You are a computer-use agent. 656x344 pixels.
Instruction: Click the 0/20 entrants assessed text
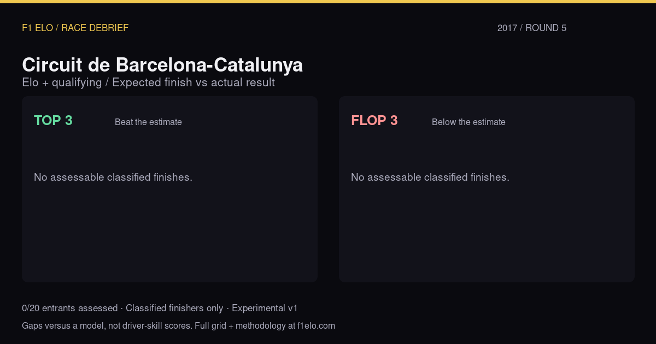(69, 309)
